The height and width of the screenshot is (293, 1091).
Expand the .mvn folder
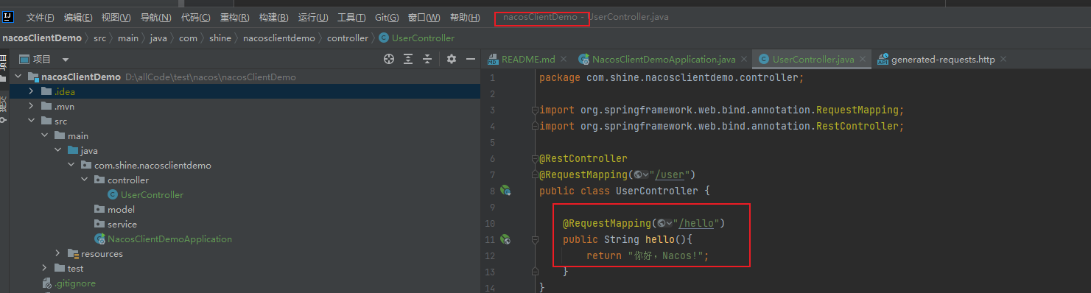click(32, 106)
